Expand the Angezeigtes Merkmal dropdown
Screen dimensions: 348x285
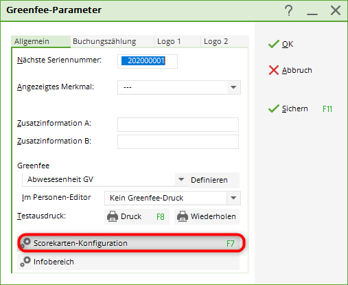[x=233, y=87]
